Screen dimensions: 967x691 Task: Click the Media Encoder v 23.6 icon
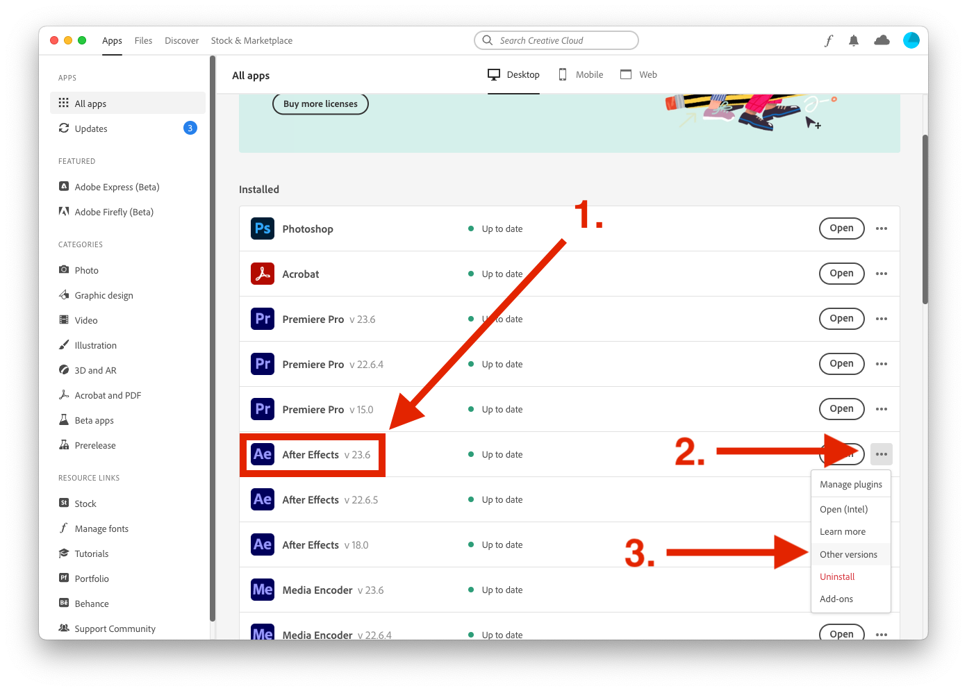[x=263, y=590]
